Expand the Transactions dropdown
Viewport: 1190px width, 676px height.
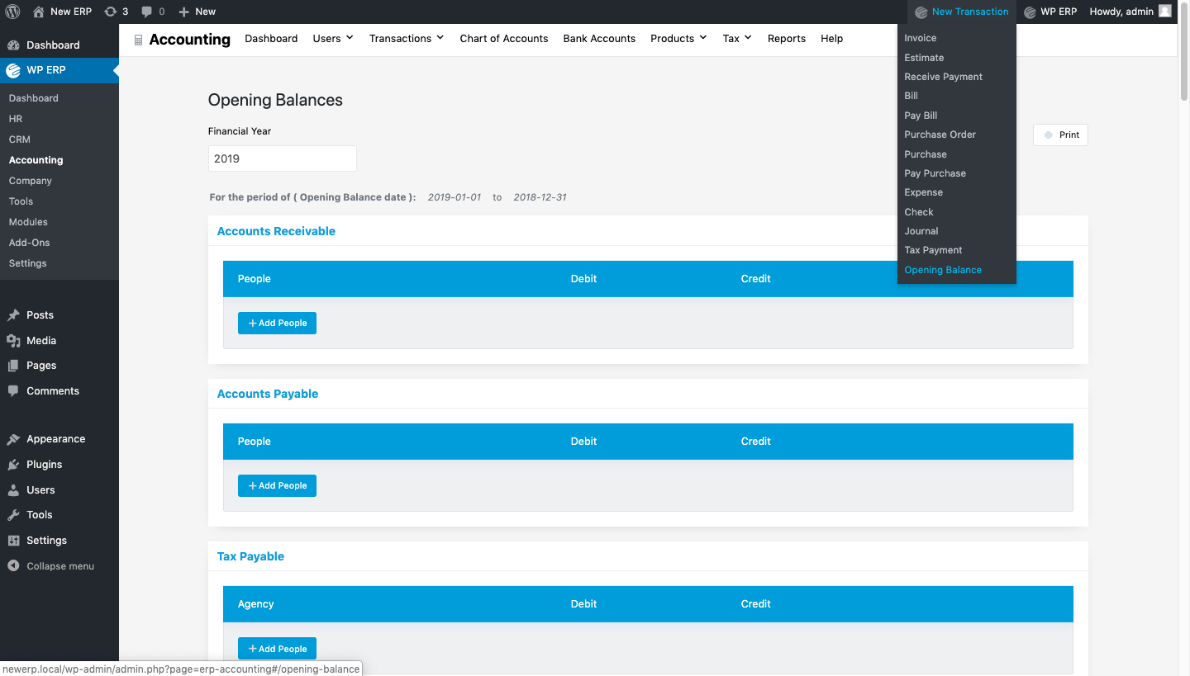[406, 38]
